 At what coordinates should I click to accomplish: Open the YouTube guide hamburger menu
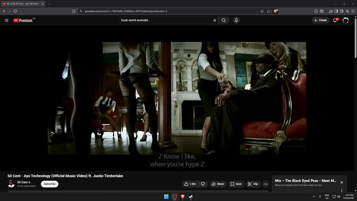click(7, 20)
